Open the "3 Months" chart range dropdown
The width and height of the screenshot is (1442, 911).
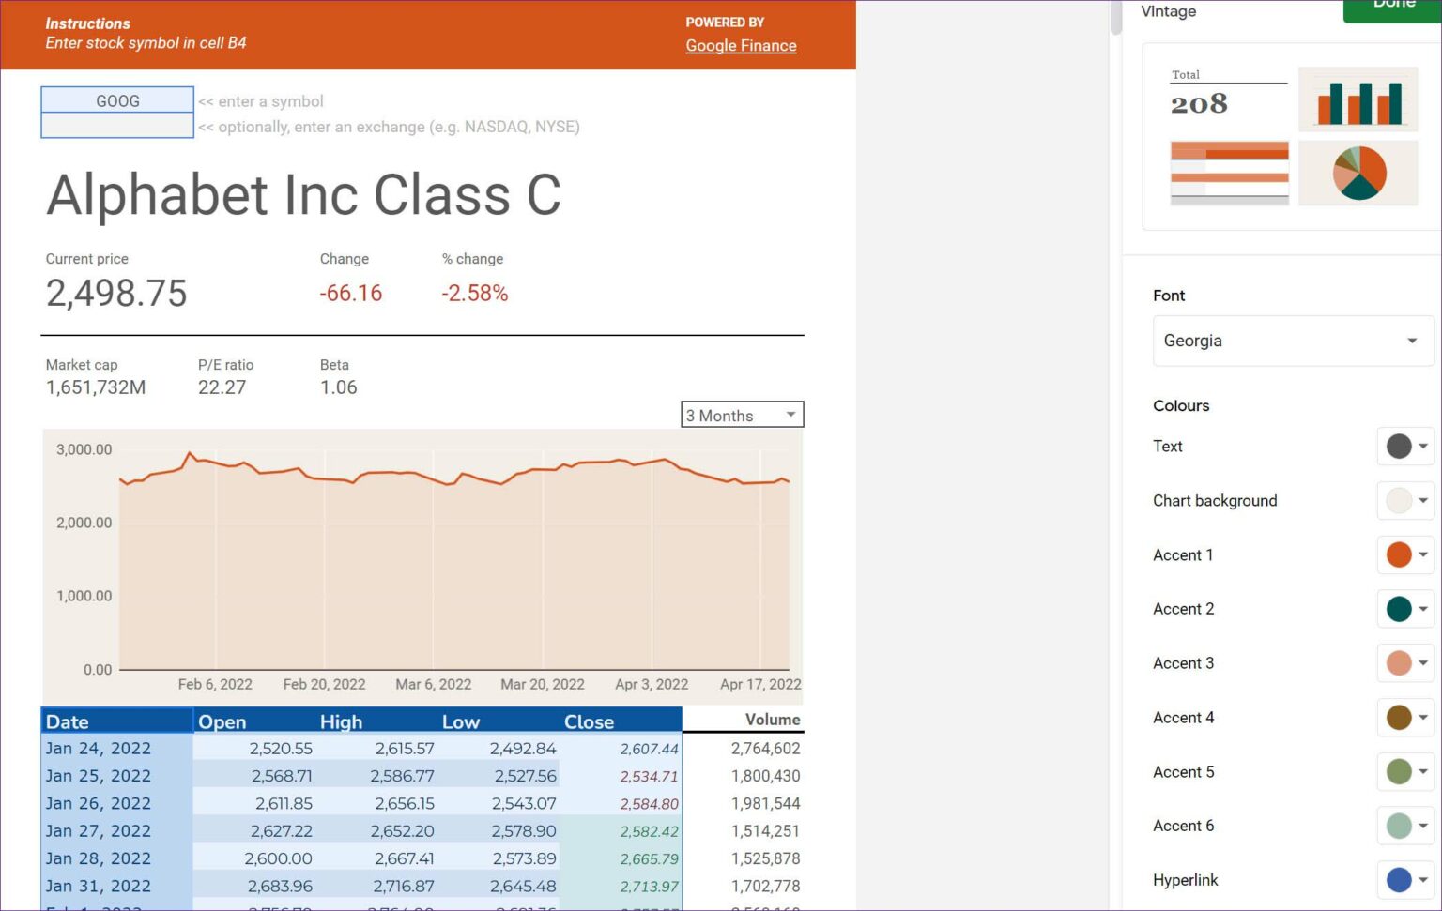click(742, 414)
